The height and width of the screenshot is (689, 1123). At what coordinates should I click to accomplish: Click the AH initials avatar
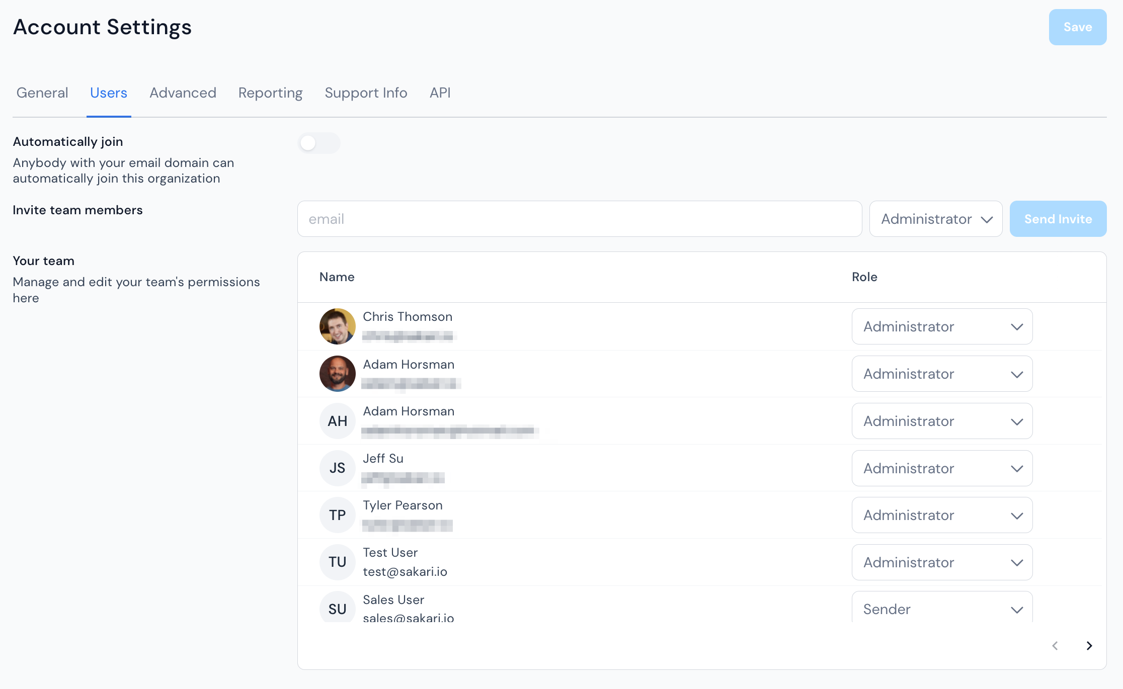[x=338, y=421]
